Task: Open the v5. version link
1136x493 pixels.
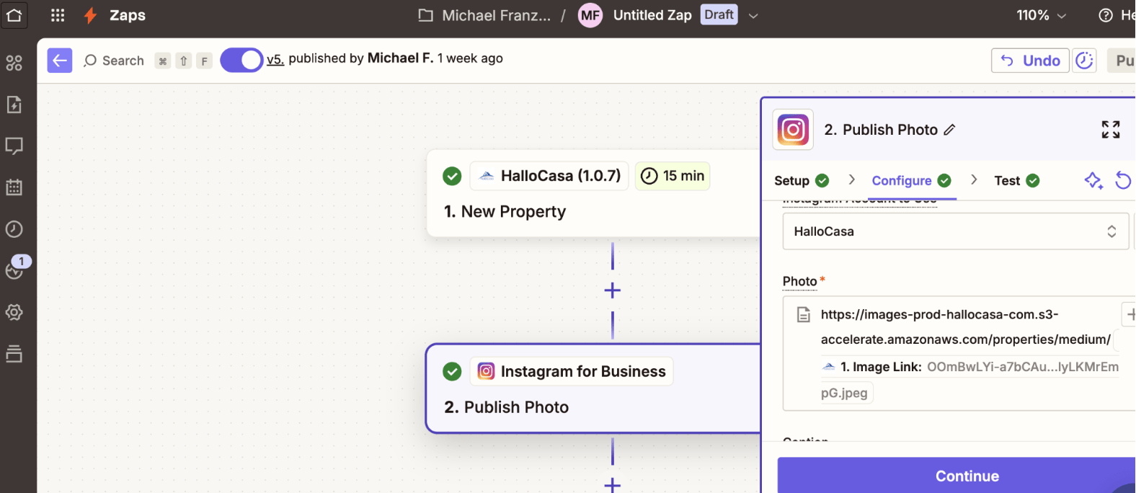Action: point(275,59)
